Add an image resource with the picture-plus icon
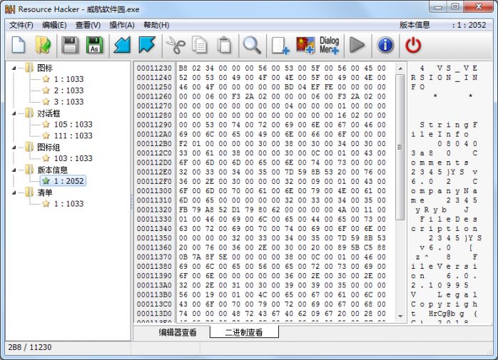Viewport: 498px width, 360px height. [x=305, y=45]
